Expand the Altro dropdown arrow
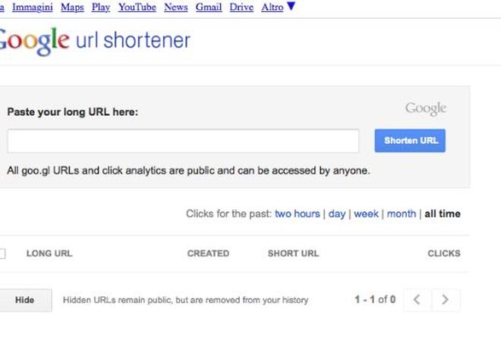 tap(291, 6)
